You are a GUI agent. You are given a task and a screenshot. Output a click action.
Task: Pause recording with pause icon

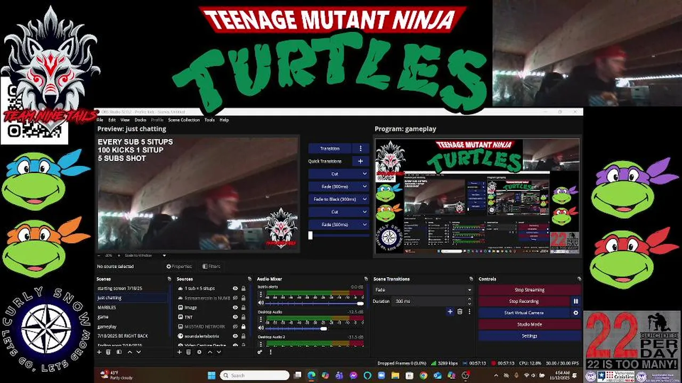tap(575, 301)
